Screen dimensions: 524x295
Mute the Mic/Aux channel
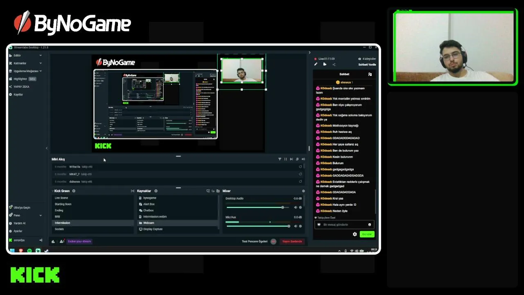pos(296,226)
